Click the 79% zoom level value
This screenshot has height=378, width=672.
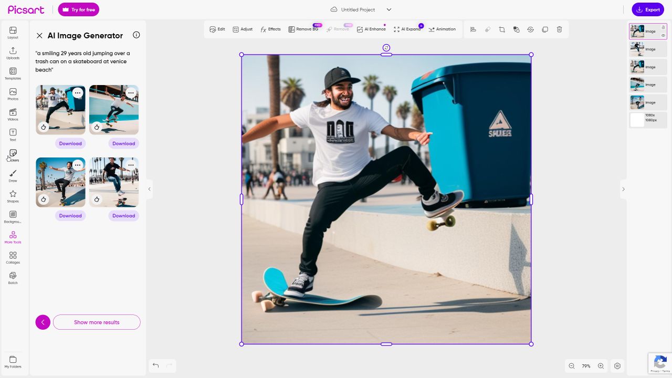point(586,366)
